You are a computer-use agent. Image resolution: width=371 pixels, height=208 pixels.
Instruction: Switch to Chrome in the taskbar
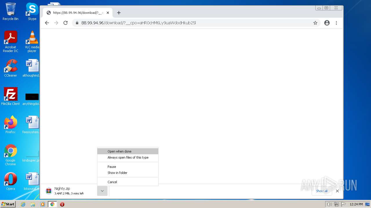52,204
